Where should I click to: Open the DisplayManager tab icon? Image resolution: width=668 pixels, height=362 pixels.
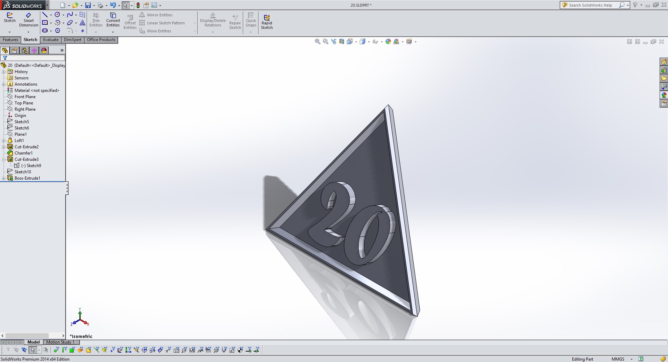44,50
